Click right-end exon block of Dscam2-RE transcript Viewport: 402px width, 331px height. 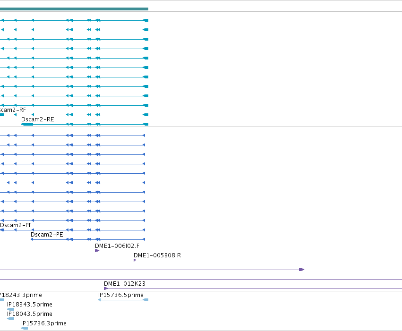coord(145,124)
